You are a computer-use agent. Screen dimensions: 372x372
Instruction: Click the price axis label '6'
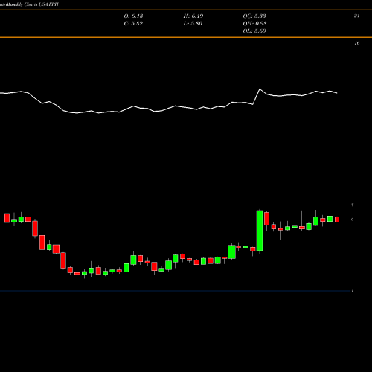point(353,219)
